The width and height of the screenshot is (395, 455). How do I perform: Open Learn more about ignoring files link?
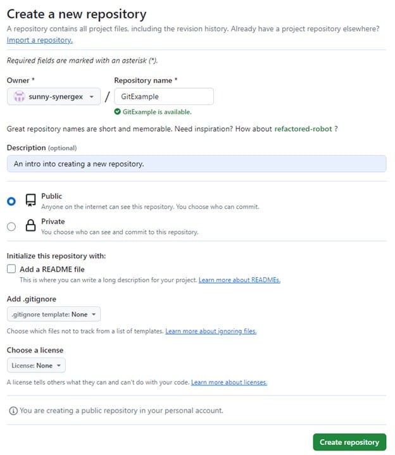pos(211,331)
